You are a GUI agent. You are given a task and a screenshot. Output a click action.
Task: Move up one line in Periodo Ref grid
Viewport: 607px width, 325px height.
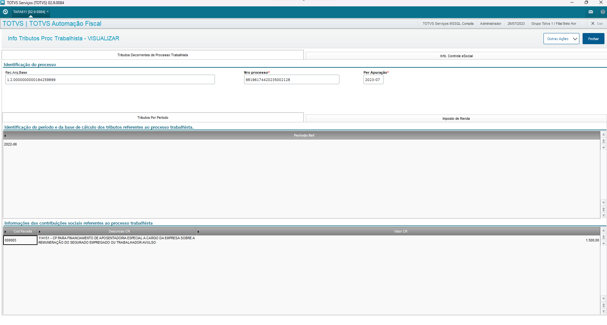604,147
